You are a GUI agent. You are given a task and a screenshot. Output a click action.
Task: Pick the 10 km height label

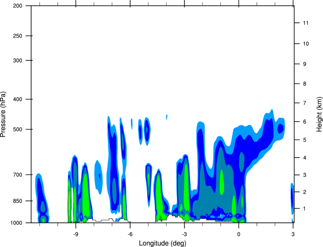click(306, 44)
